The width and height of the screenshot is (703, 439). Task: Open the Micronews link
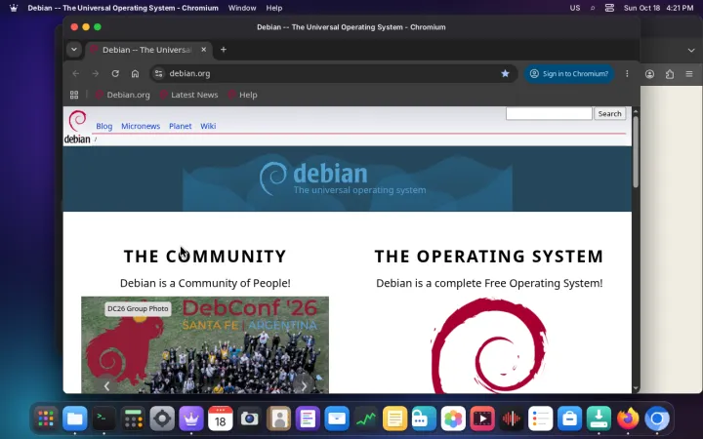pos(141,126)
